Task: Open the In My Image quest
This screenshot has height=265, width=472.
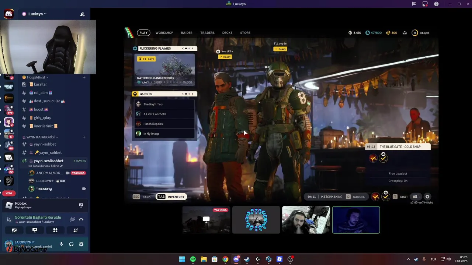Action: click(164, 134)
